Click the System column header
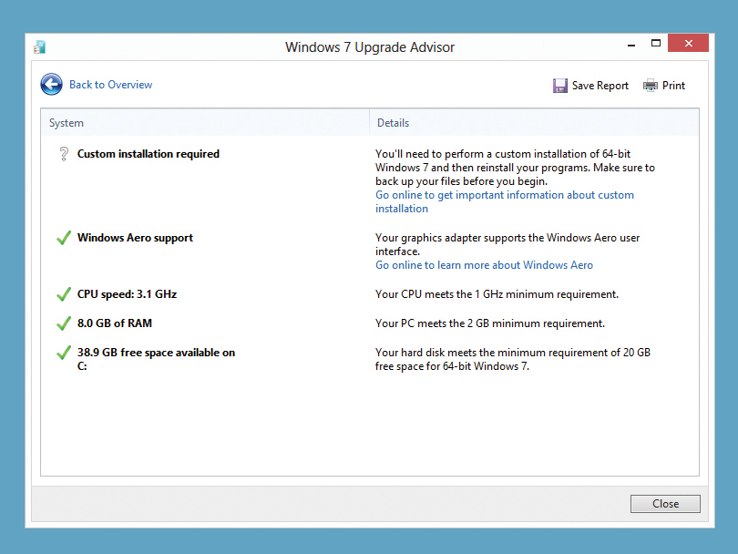Viewport: 738px width, 554px height. [205, 123]
